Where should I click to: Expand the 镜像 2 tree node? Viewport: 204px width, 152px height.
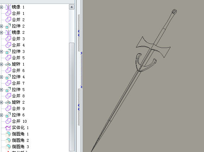coord(1,32)
